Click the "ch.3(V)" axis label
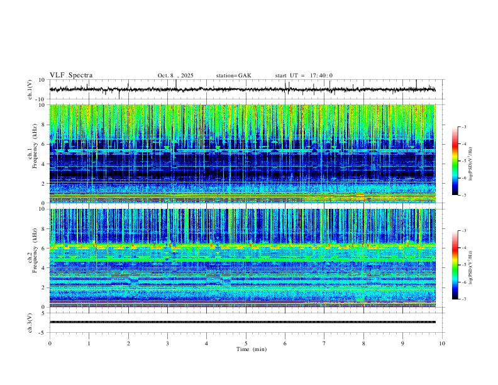The image size is (498, 385). pyautogui.click(x=30, y=323)
